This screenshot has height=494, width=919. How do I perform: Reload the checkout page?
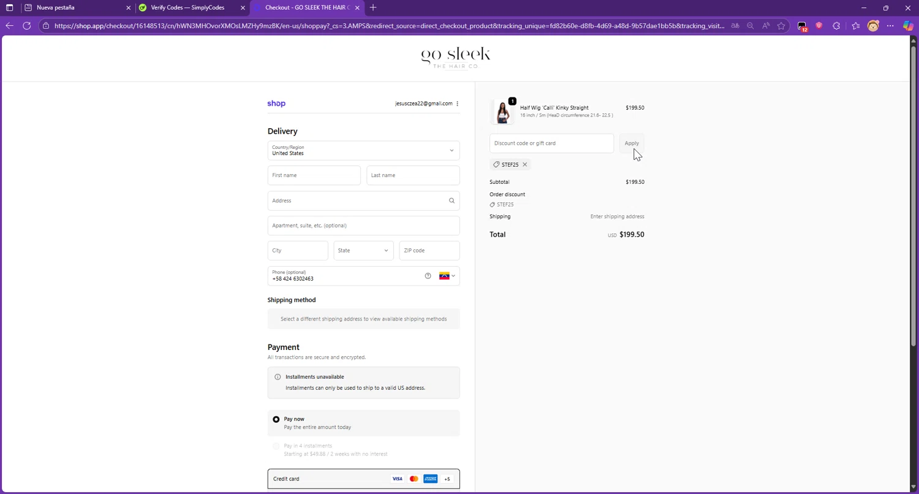tap(27, 26)
